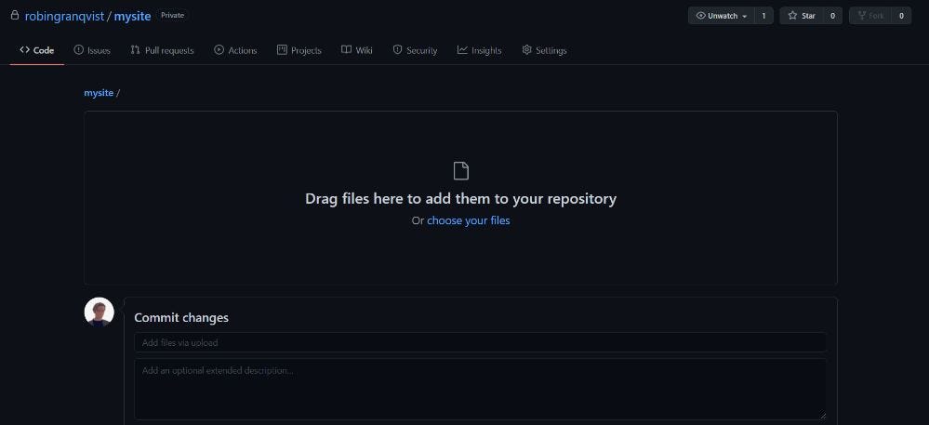The height and width of the screenshot is (425, 929).
Task: Click the fork count 0
Action: tap(902, 16)
